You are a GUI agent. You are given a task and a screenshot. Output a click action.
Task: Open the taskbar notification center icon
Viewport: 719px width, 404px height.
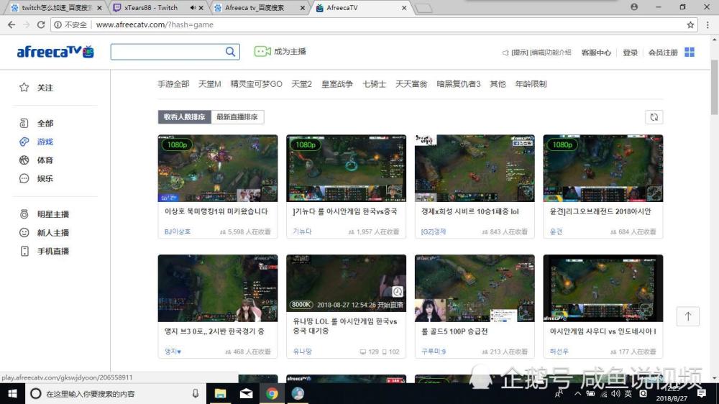click(x=701, y=394)
